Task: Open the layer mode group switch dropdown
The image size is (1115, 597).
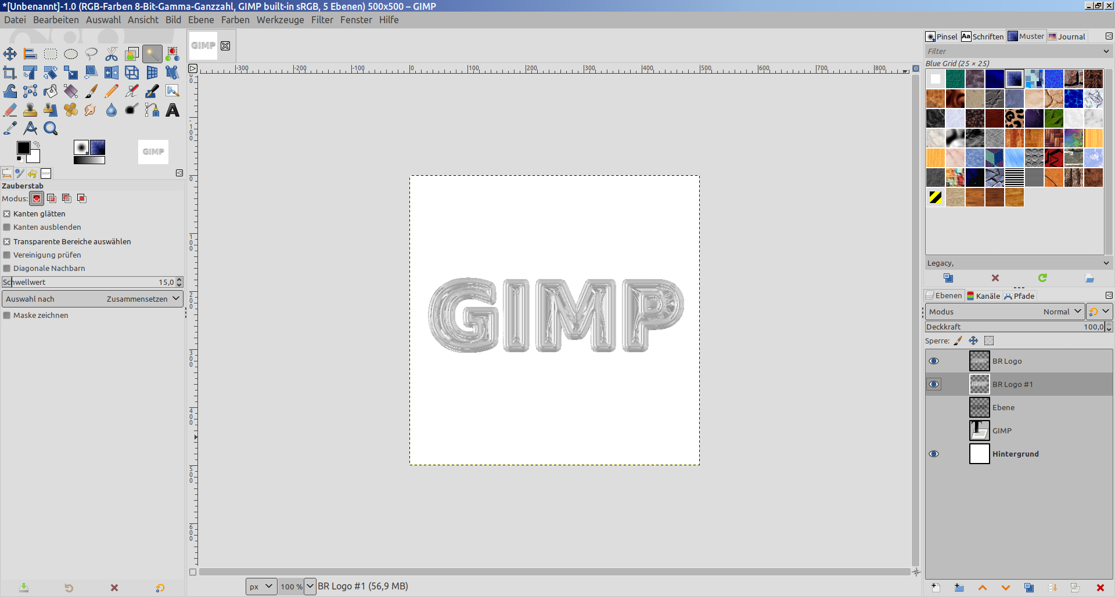Action: click(1100, 312)
